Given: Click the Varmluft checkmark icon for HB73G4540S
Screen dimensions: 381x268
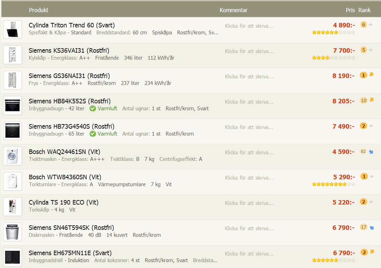Looking at the screenshot, I should (93, 133).
